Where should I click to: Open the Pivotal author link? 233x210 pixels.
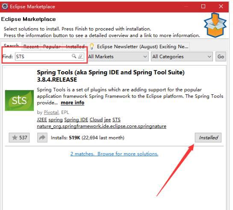coord(51,112)
